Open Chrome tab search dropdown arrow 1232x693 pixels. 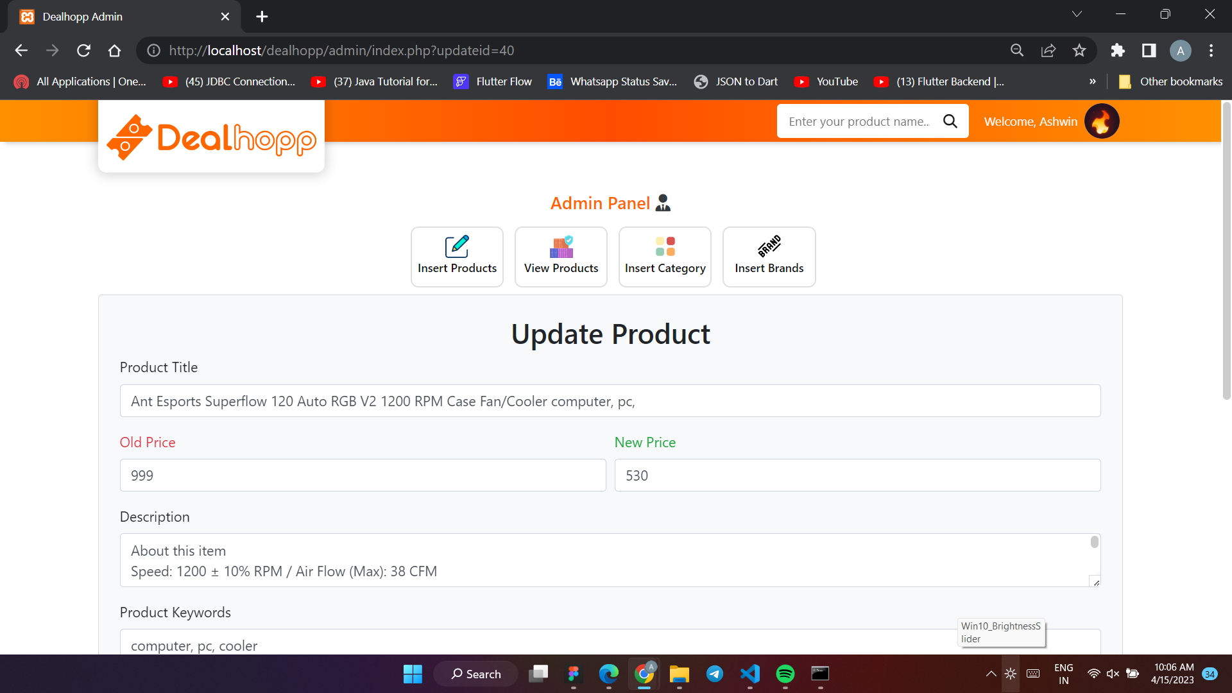tap(1077, 14)
